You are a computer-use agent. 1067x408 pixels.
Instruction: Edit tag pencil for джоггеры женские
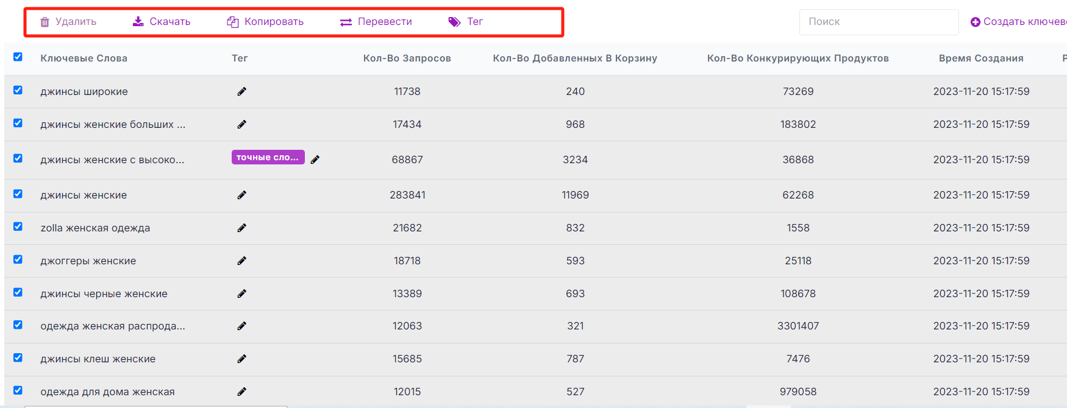tap(241, 261)
